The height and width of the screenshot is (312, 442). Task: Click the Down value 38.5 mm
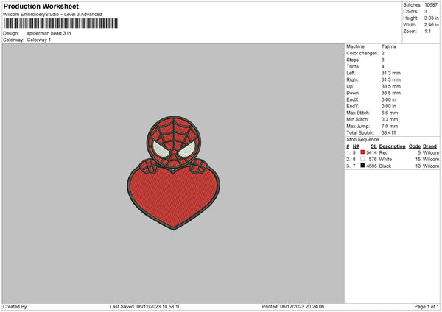(391, 93)
